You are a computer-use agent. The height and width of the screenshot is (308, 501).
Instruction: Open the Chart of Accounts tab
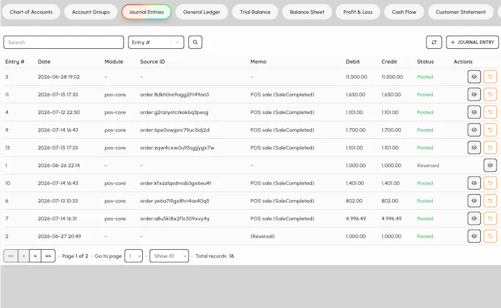31,12
